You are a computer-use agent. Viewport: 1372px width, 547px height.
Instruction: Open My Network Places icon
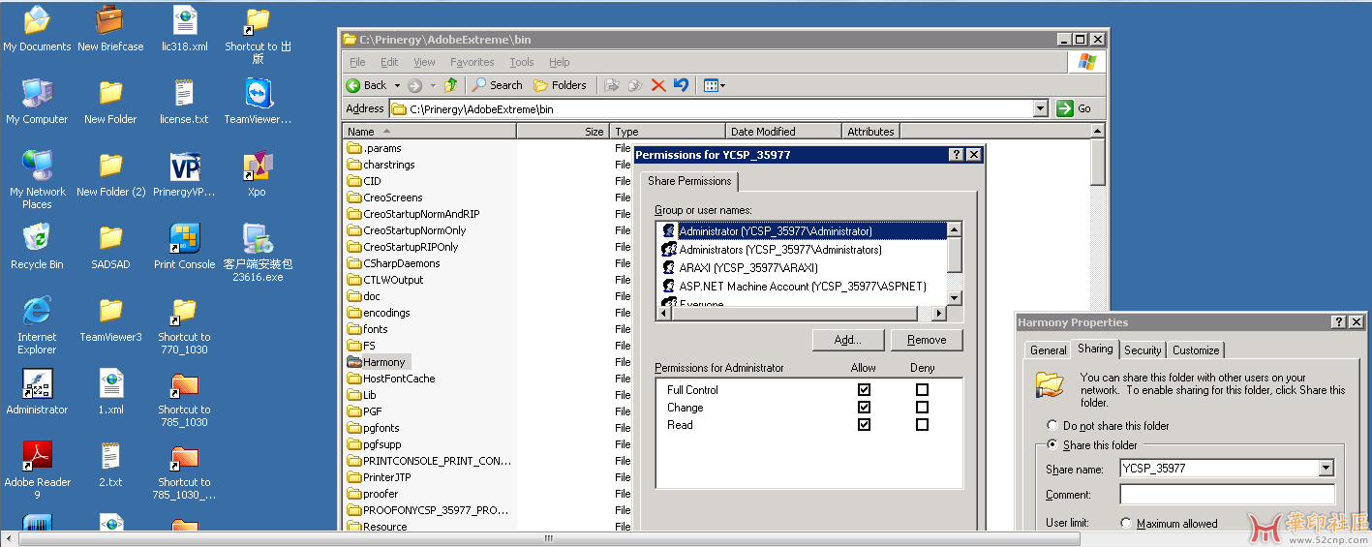click(x=37, y=180)
